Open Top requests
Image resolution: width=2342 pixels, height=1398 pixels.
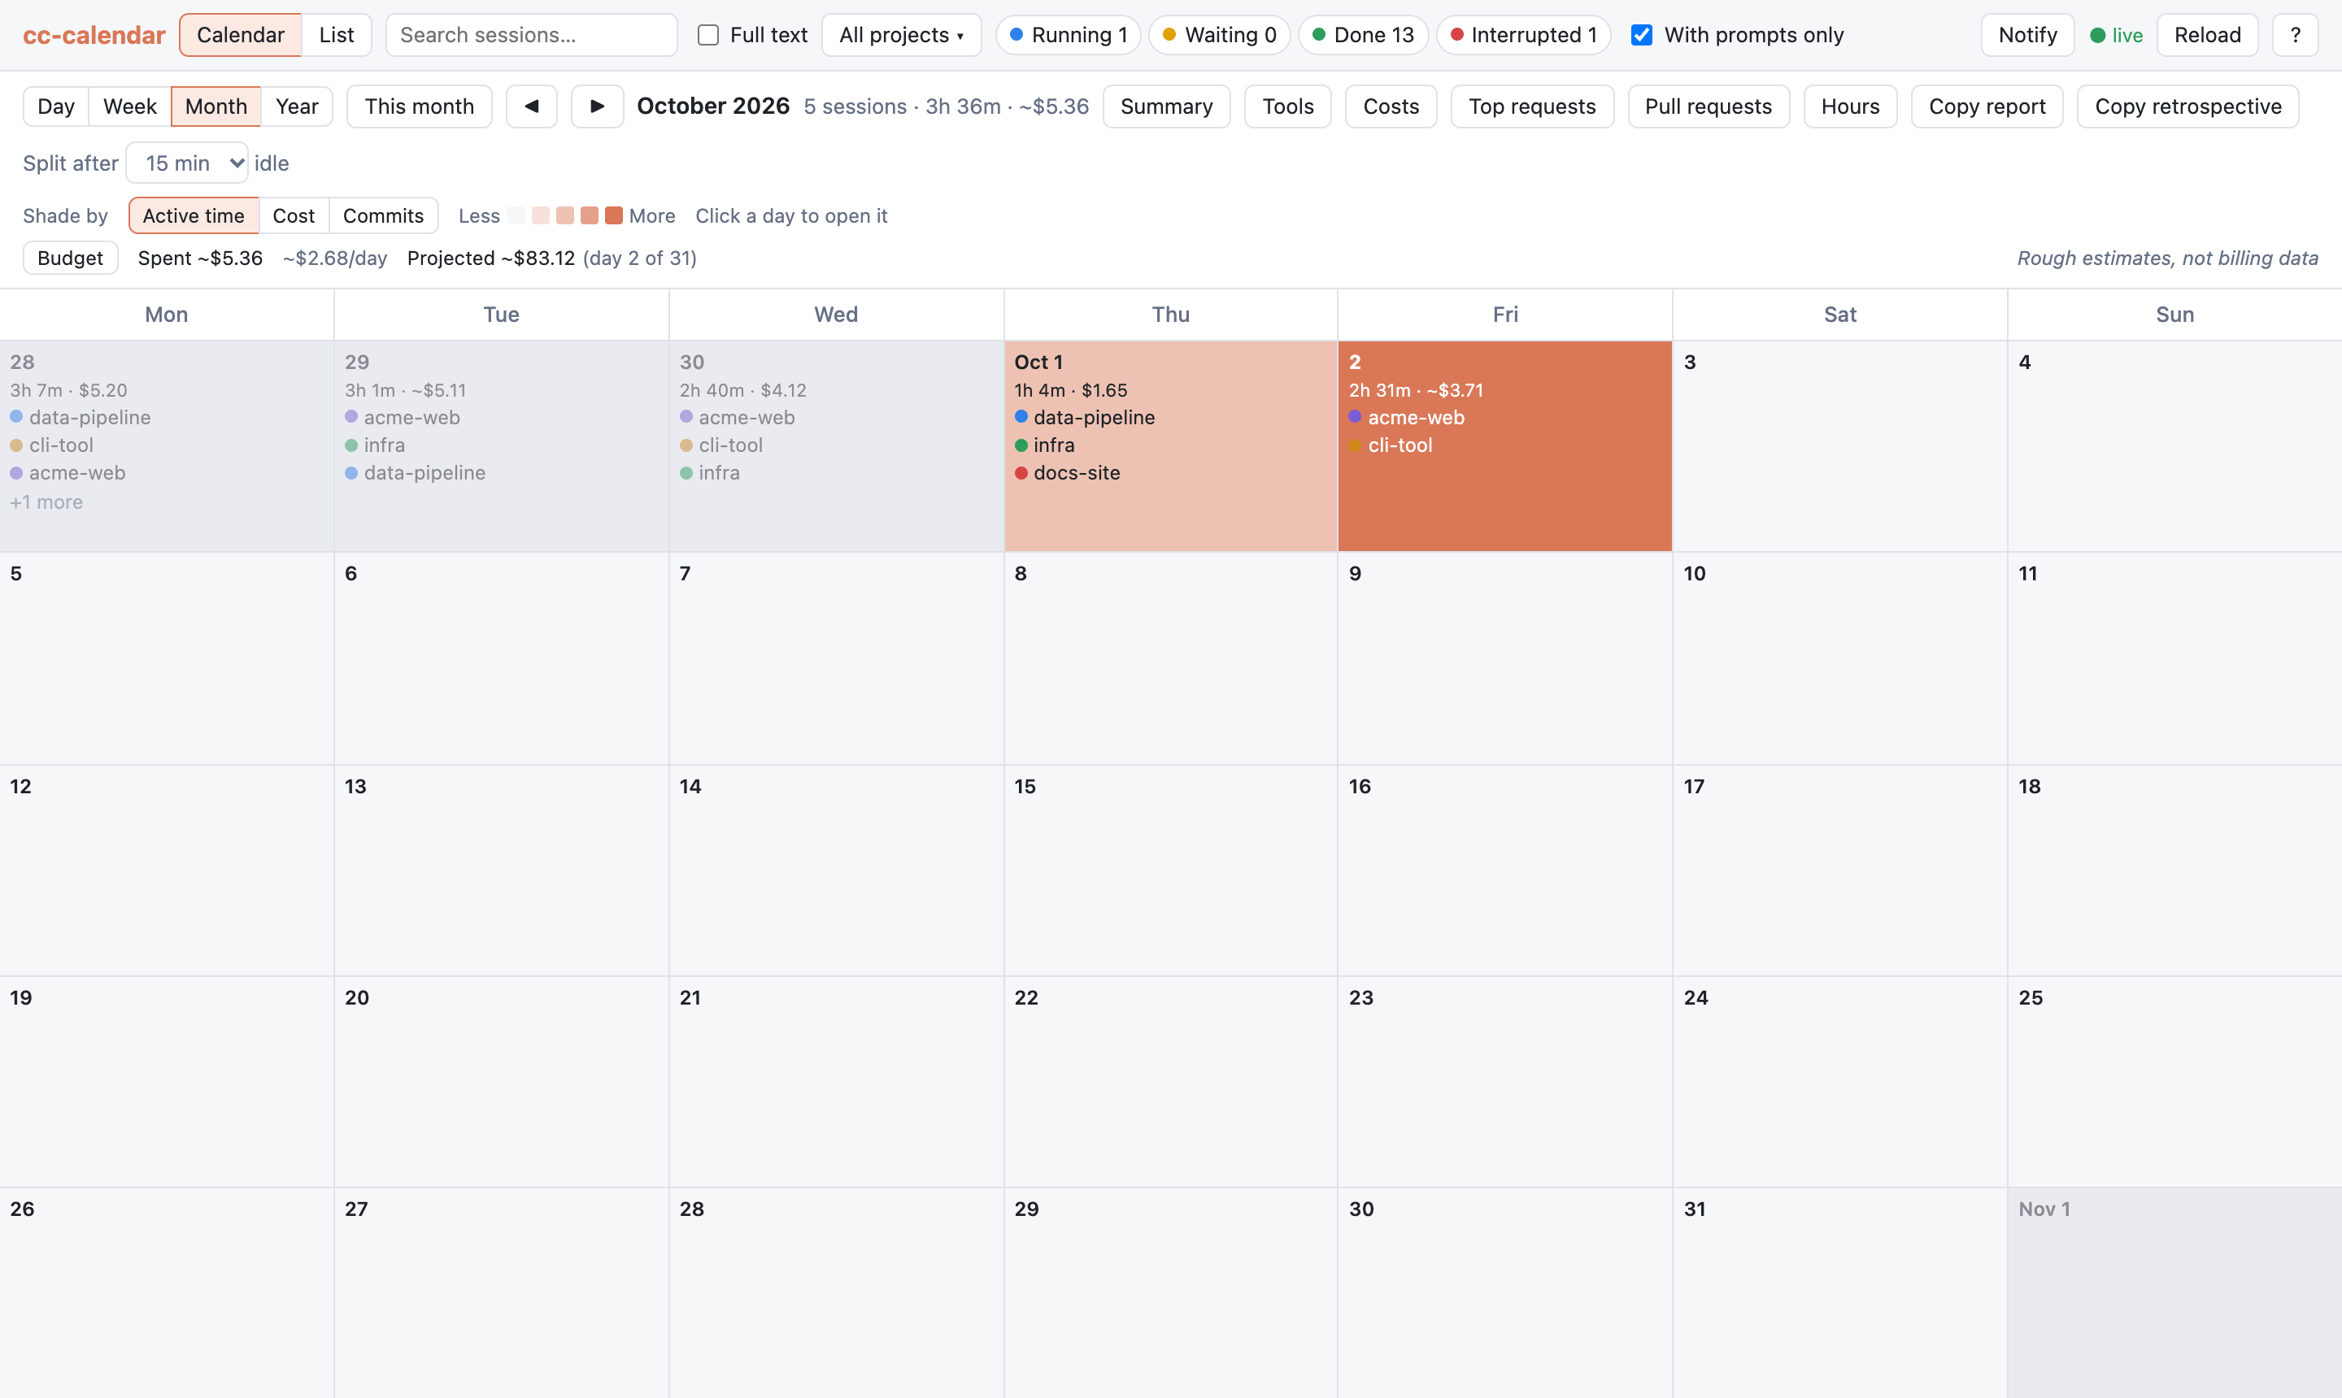[1531, 106]
